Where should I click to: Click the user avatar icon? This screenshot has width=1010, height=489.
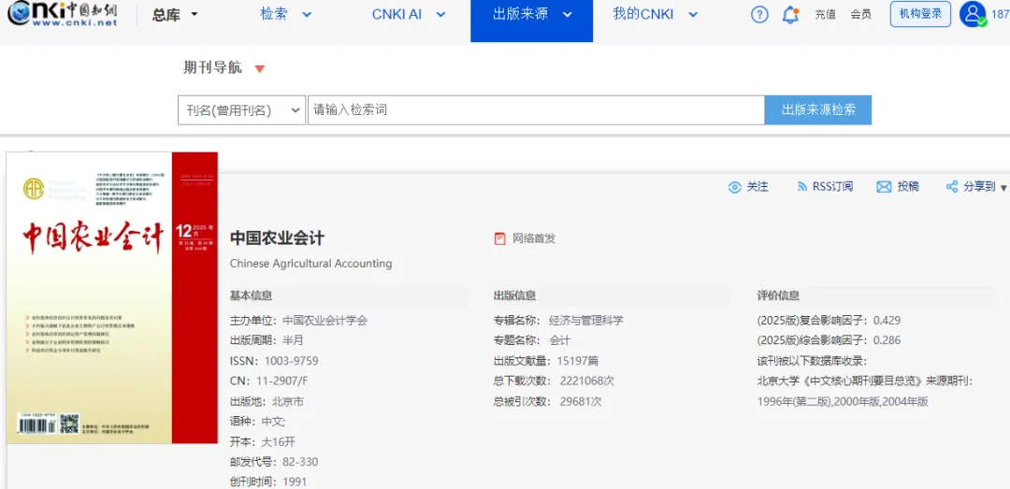(973, 14)
